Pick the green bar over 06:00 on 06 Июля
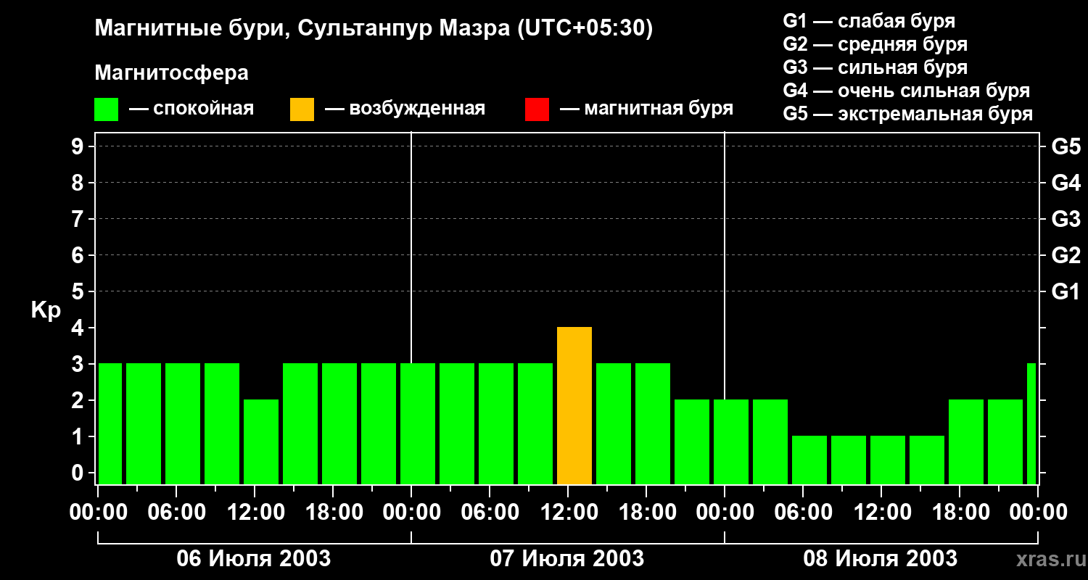1088x580 pixels. coord(183,424)
